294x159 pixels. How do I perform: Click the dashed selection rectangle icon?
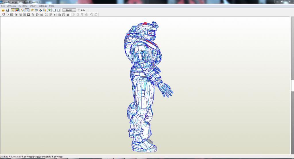point(47,15)
